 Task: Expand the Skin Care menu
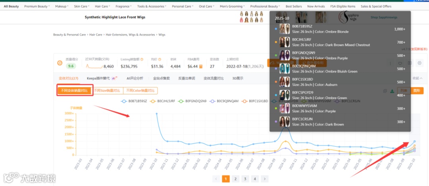click(82, 6)
